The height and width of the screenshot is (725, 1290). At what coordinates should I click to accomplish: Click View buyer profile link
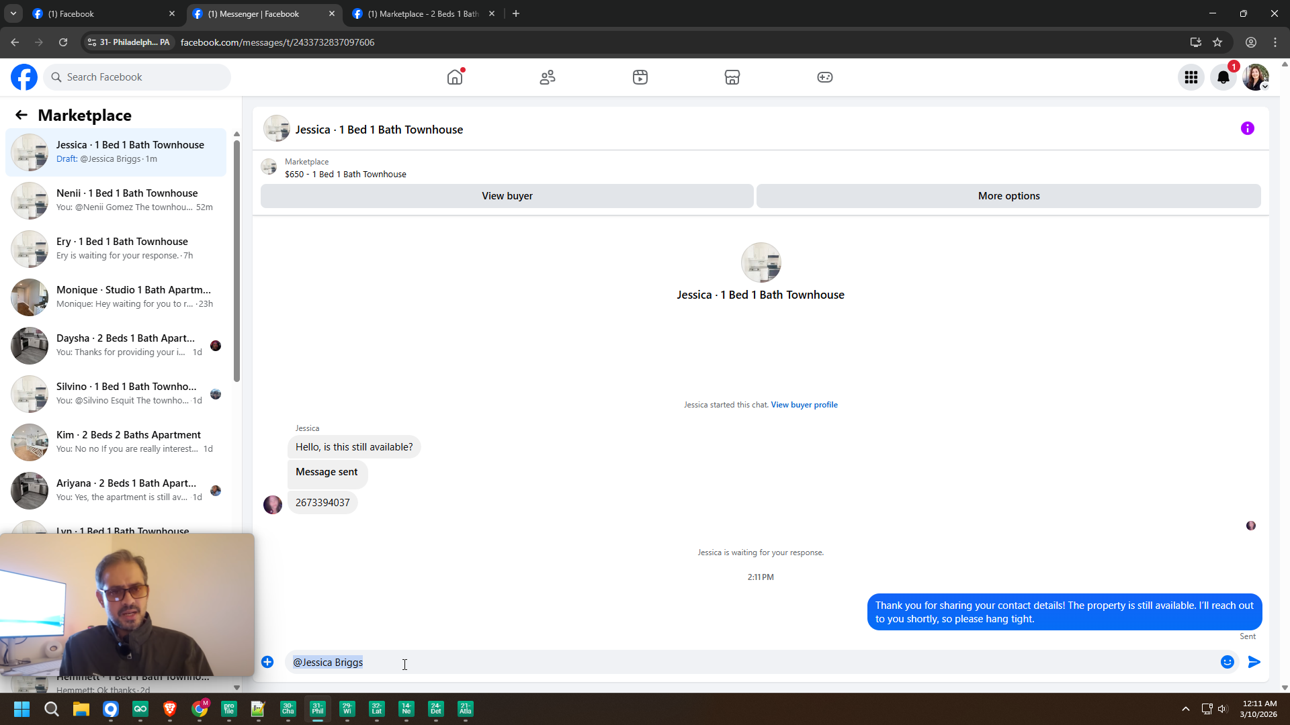point(804,405)
